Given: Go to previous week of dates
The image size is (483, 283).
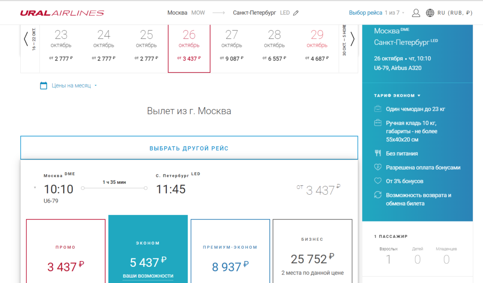Looking at the screenshot, I should coord(26,39).
